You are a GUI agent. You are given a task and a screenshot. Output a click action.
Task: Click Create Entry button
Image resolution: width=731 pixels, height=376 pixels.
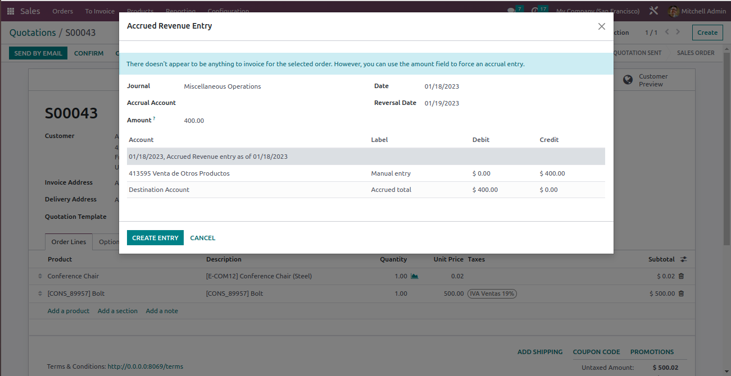[155, 238]
